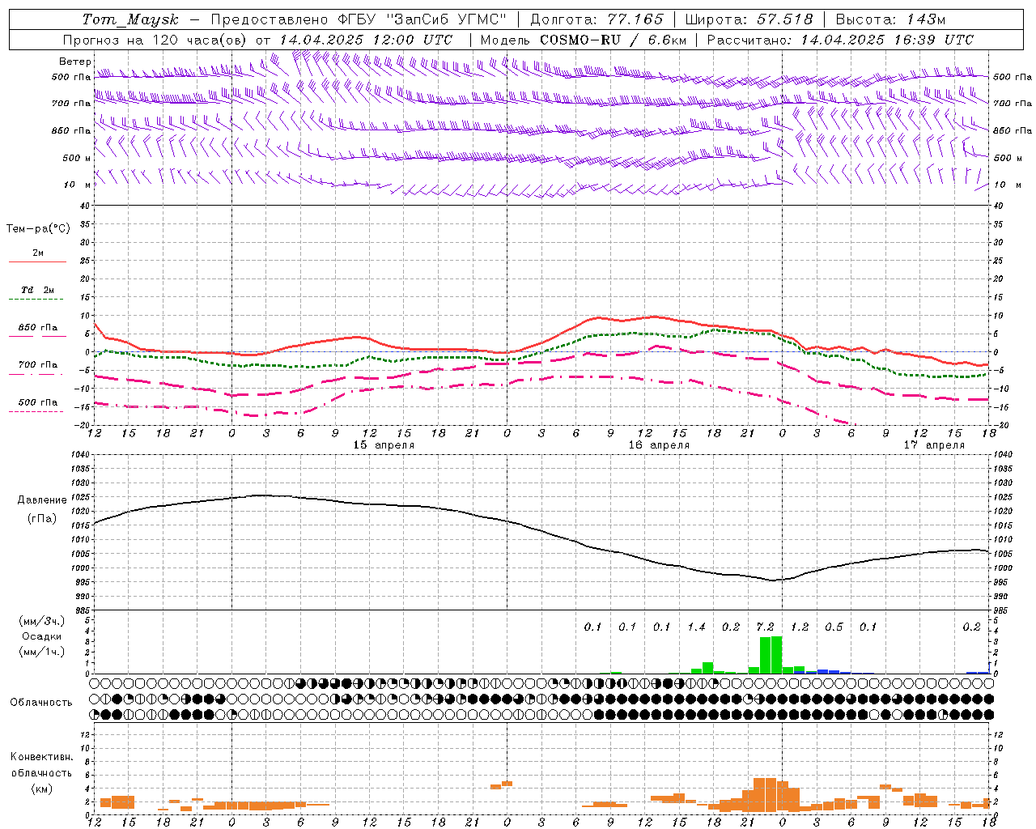Click the Ветер panel label

coord(75,62)
